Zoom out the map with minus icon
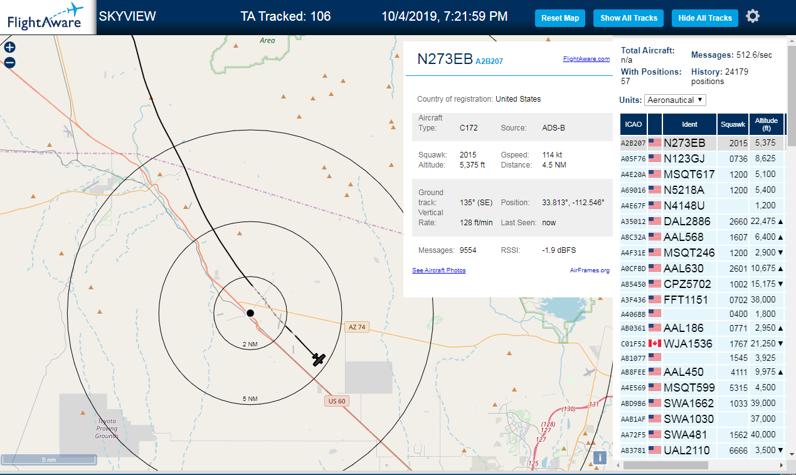The height and width of the screenshot is (475, 796). tap(9, 63)
